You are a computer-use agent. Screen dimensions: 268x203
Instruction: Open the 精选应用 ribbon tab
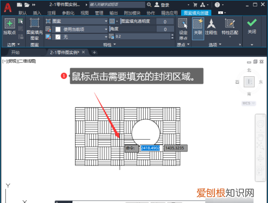169,13
